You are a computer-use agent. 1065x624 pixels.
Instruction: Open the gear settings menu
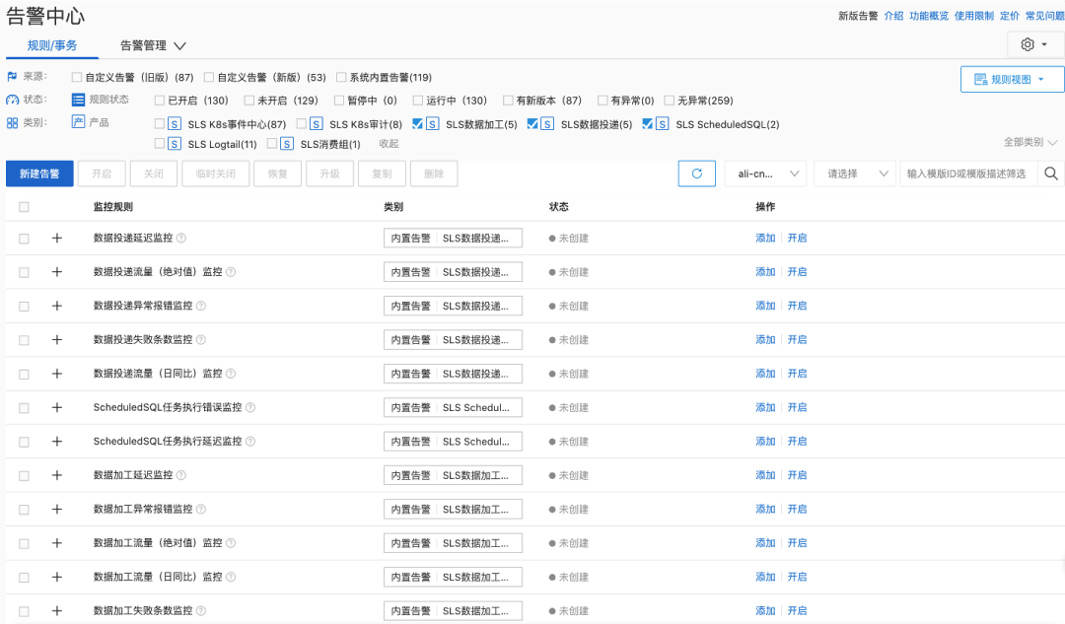point(1034,45)
